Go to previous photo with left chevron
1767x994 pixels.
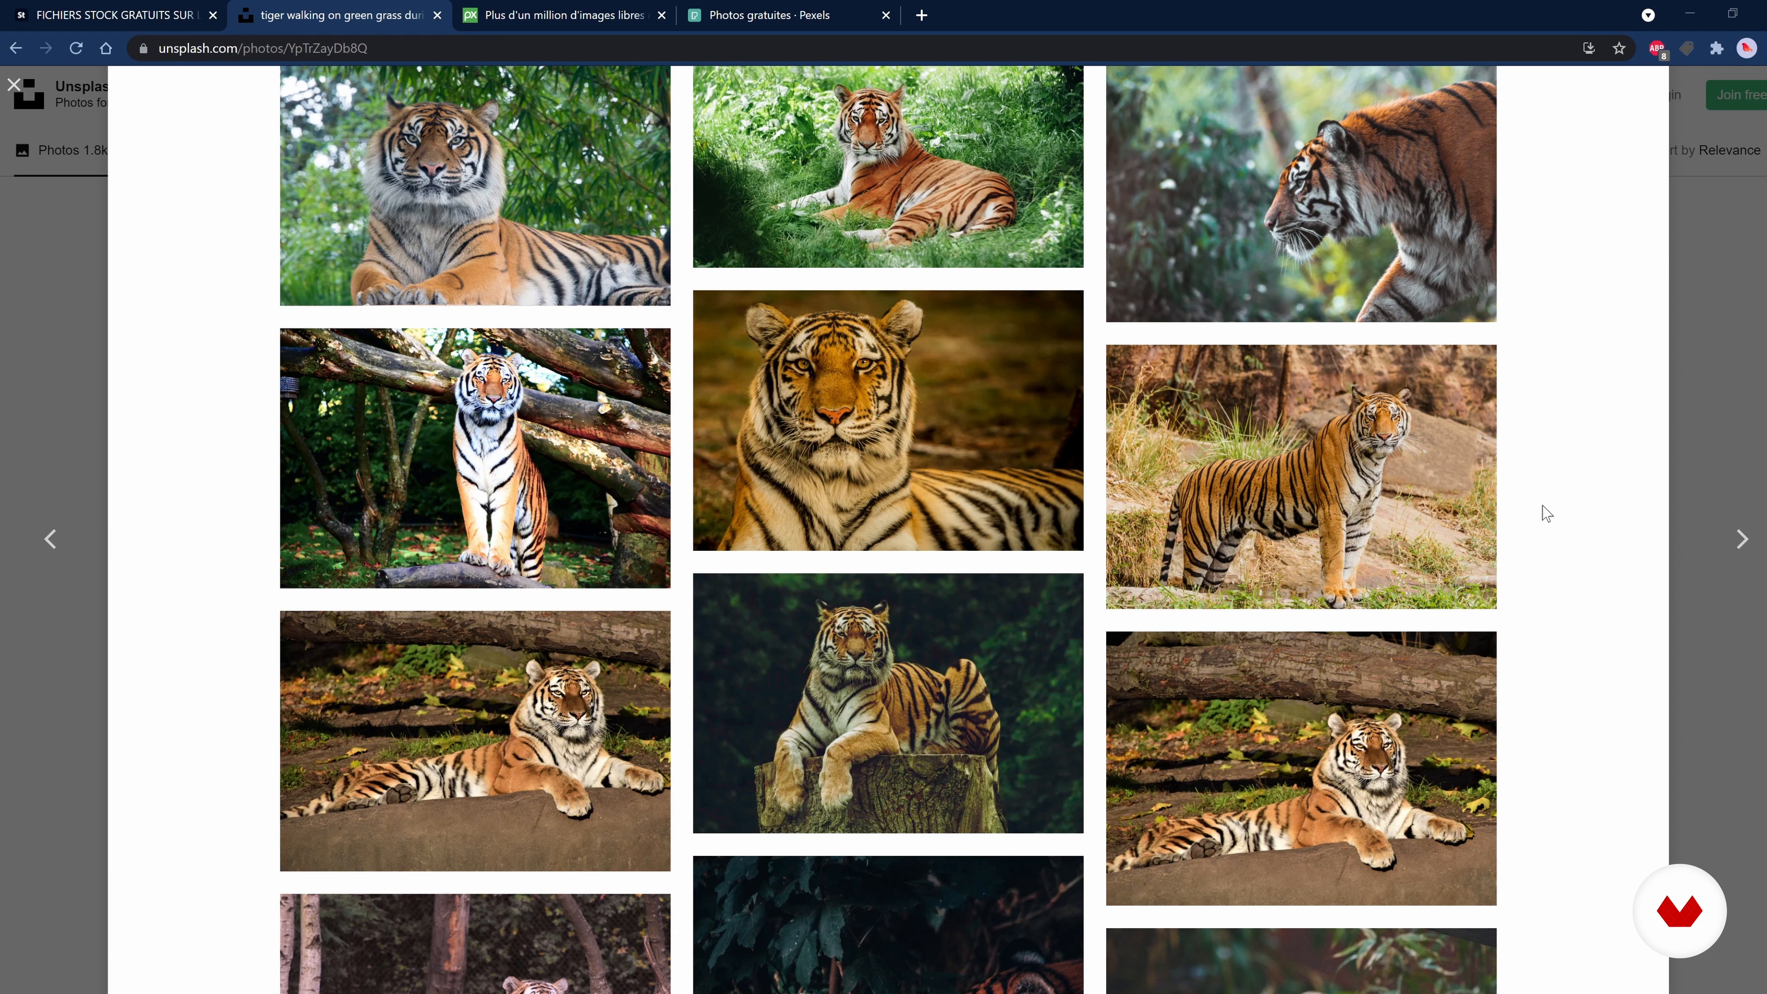click(x=50, y=539)
